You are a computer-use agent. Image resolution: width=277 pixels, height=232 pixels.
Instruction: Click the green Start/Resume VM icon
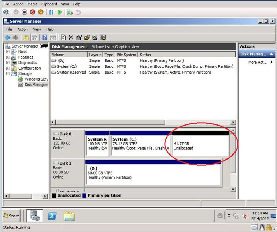59,12
